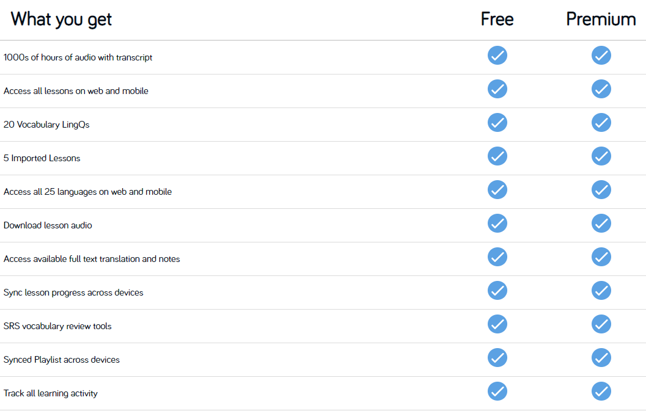Image resolution: width=646 pixels, height=411 pixels.
Task: Click Free checkmark for Download lesson audio
Action: click(497, 224)
